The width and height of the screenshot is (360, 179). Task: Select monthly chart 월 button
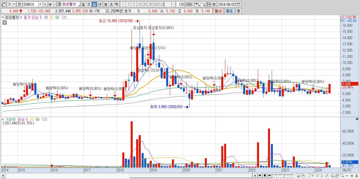tap(94, 4)
